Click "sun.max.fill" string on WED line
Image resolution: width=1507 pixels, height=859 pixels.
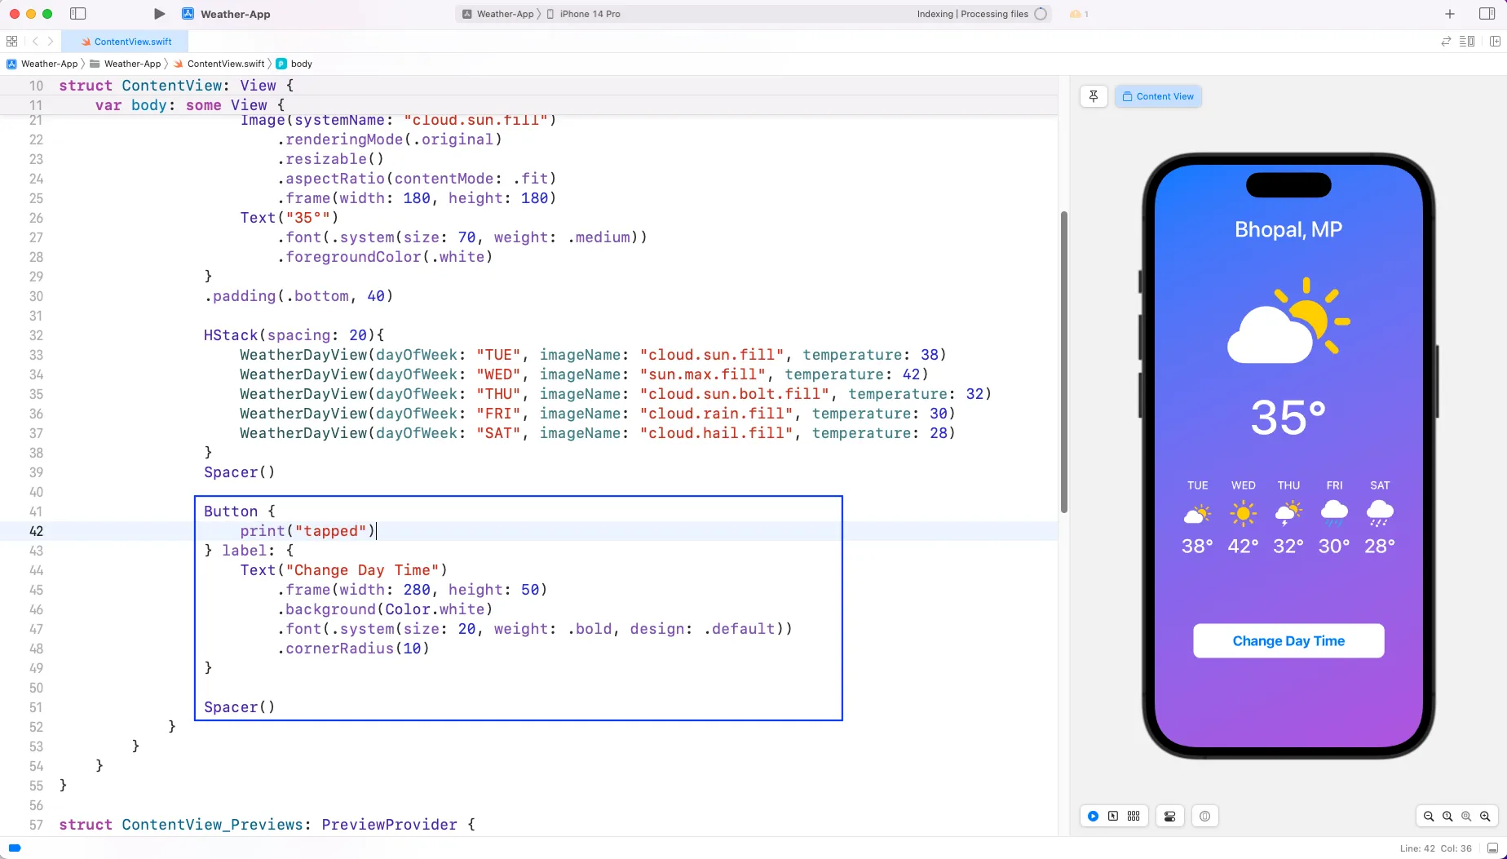[x=703, y=374]
